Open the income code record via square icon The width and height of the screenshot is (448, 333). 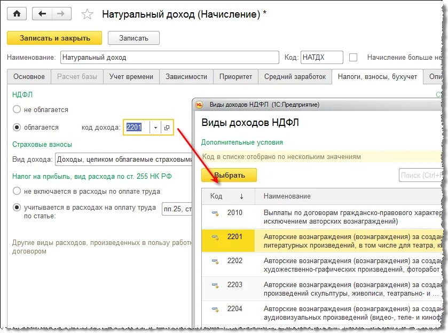coord(167,128)
